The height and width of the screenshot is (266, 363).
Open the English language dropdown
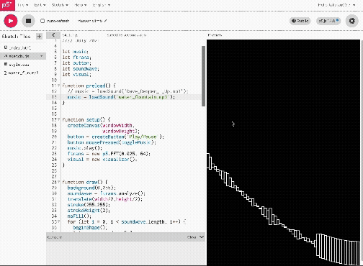(101, 5)
